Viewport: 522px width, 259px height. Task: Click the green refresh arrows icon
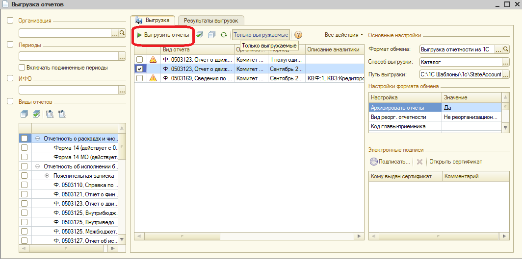coord(224,35)
